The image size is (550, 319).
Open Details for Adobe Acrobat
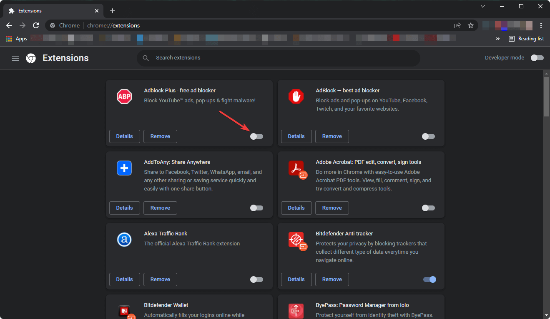[x=296, y=208]
